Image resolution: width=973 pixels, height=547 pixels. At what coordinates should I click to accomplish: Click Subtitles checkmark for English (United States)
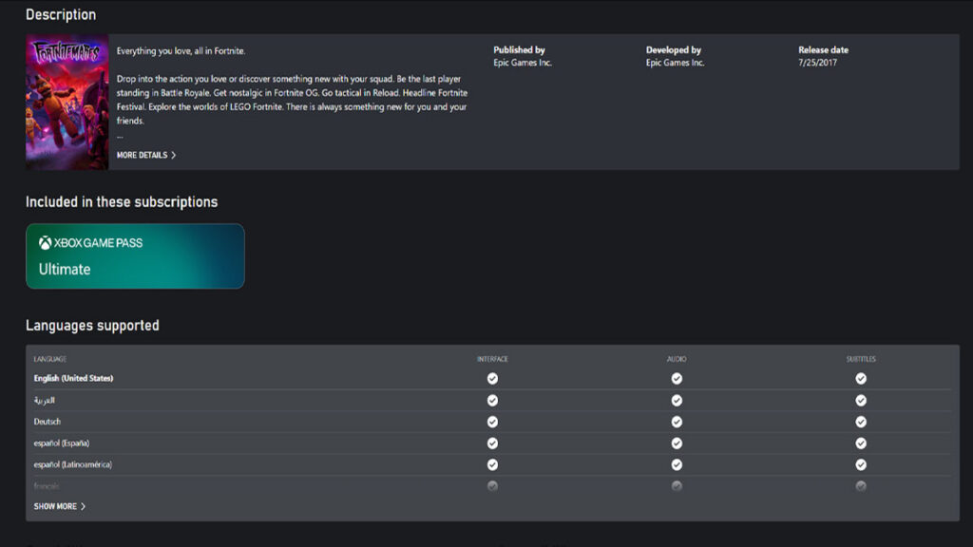(x=861, y=378)
